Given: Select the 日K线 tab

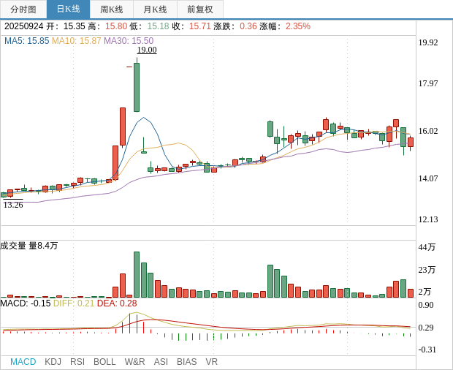Looking at the screenshot, I should [x=68, y=10].
